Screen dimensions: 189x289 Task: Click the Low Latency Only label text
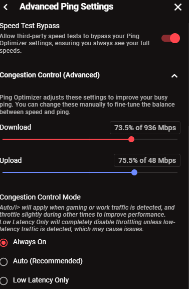point(41,280)
